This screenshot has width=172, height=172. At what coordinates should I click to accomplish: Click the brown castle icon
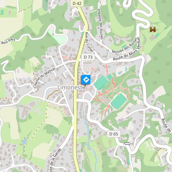[153, 29]
